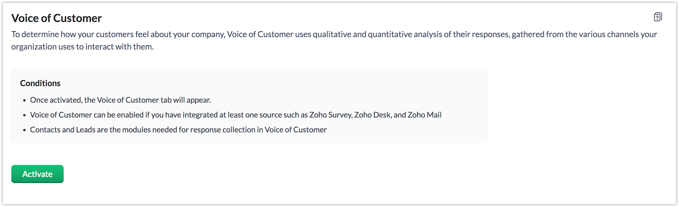679x207 pixels.
Task: Click the Voice of Customer page heading
Action: point(56,18)
